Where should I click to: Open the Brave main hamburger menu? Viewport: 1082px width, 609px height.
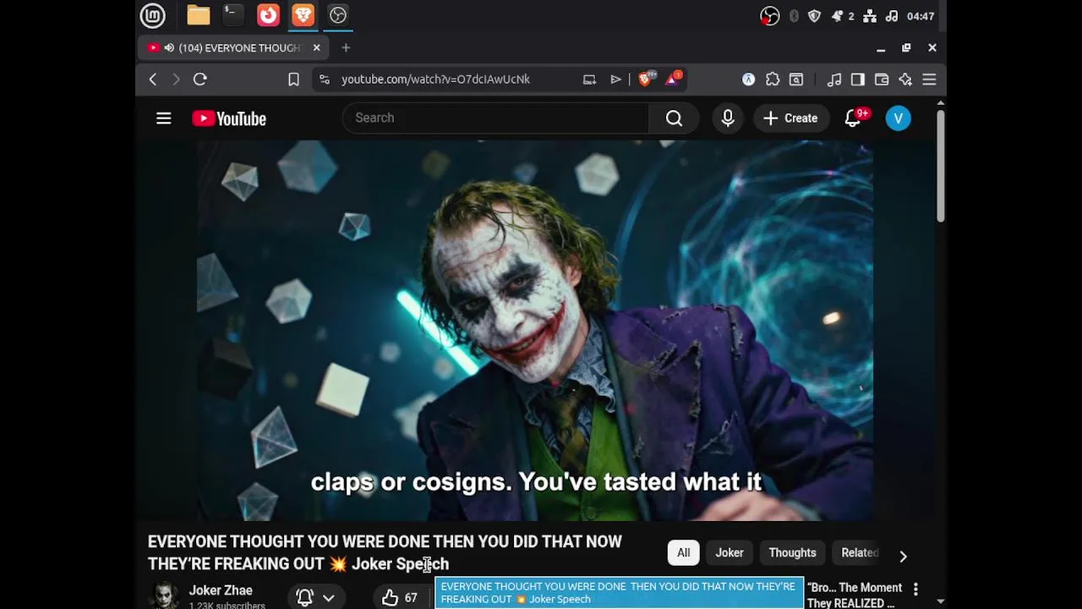(929, 80)
